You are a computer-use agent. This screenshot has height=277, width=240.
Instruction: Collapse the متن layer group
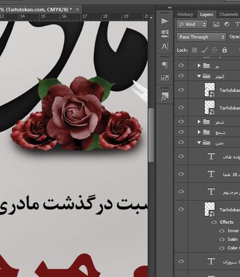199,142
